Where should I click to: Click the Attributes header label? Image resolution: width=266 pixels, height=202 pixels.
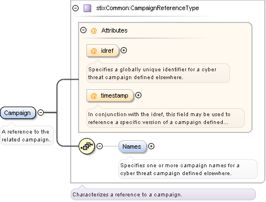tap(114, 30)
